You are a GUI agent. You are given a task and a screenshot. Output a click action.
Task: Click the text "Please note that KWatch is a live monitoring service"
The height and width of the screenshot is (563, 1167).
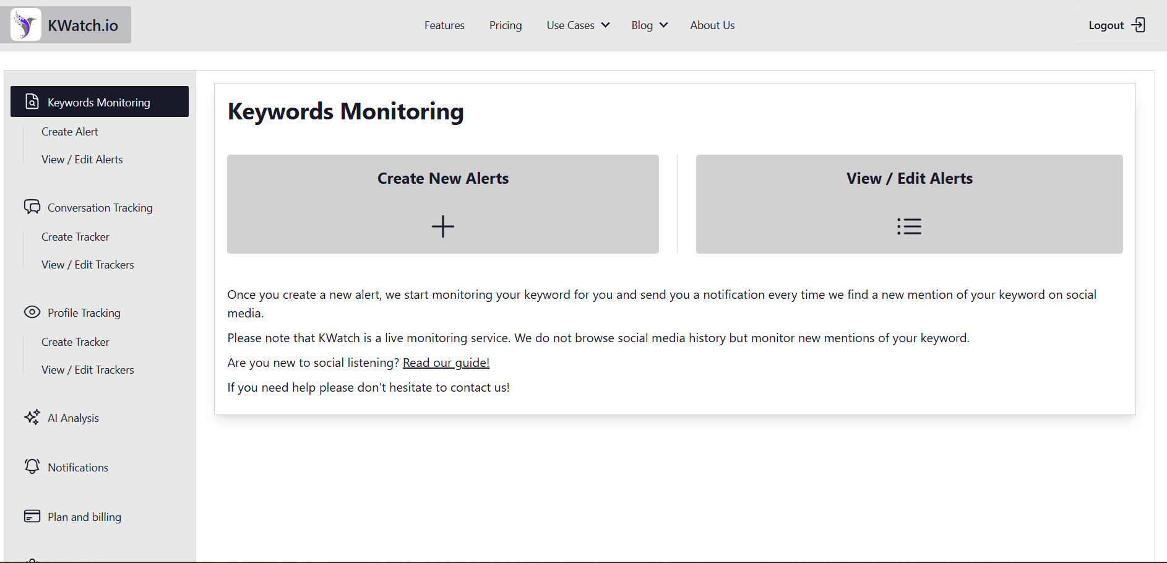[369, 338]
